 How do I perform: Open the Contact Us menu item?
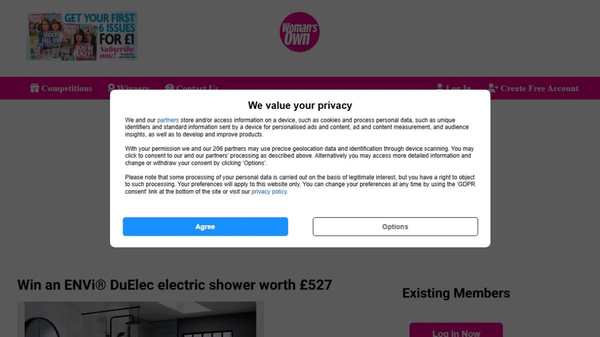click(x=197, y=88)
